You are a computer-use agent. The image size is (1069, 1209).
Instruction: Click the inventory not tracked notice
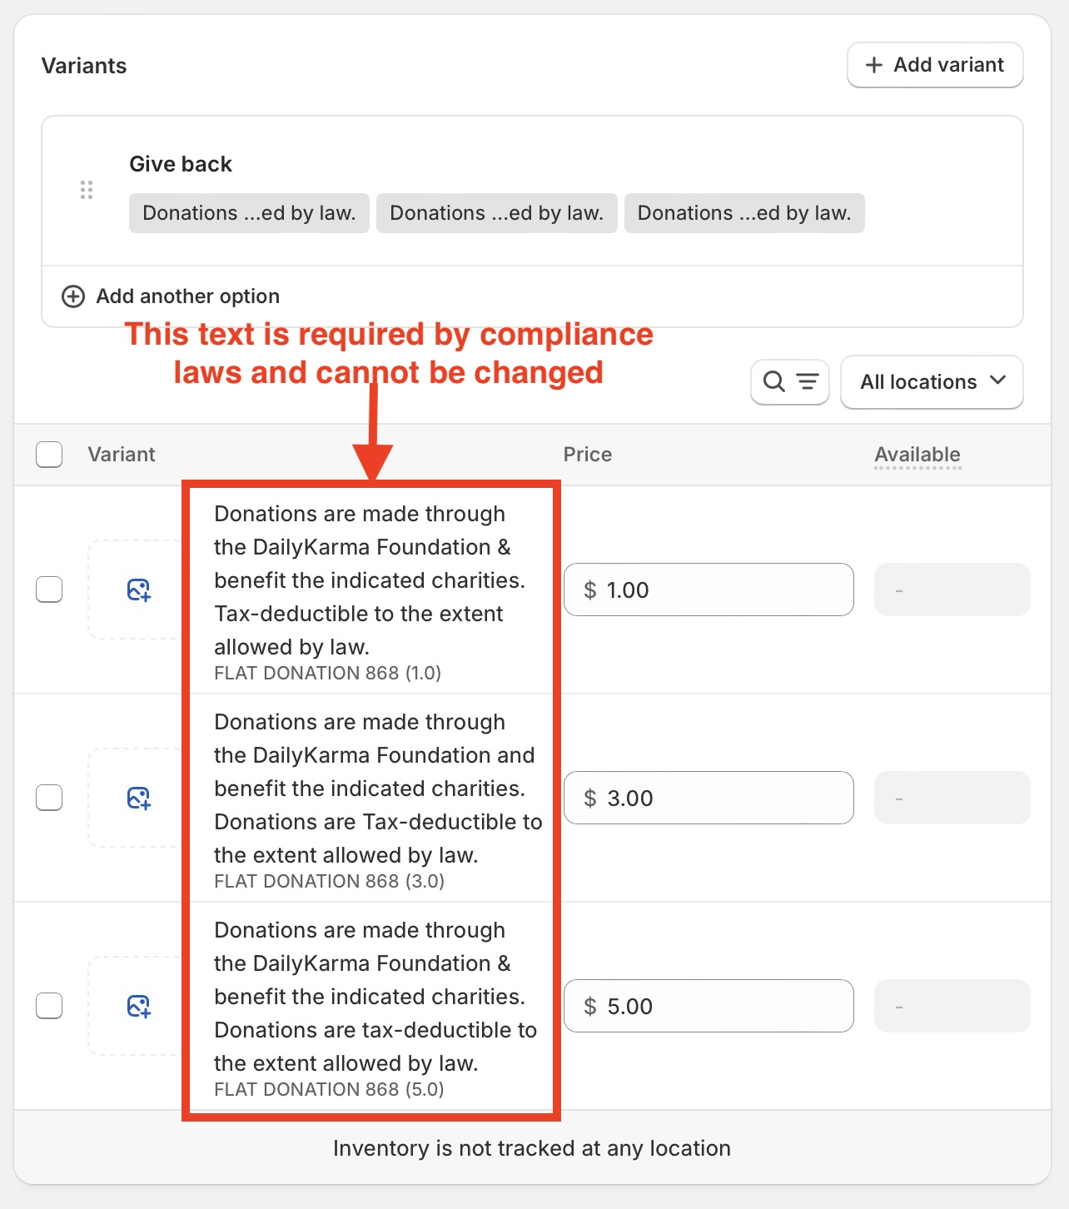coord(532,1148)
